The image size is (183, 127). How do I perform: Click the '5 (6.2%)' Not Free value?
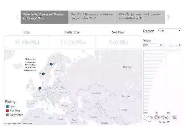pyautogui.click(x=119, y=42)
